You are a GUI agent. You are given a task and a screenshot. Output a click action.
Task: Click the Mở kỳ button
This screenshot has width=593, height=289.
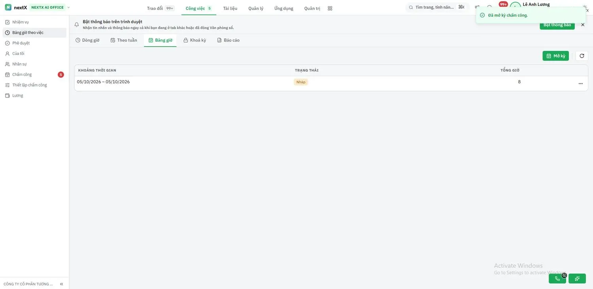pos(555,56)
